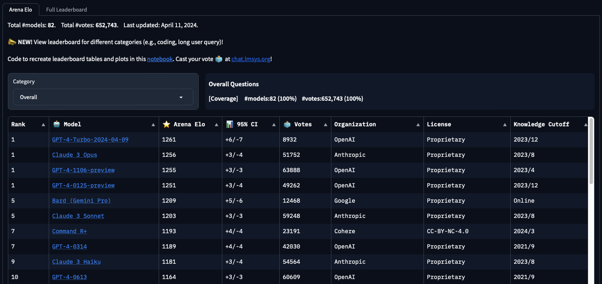Viewport: 602px width, 284px height.
Task: Click the Rank column header label
Action: pos(18,124)
